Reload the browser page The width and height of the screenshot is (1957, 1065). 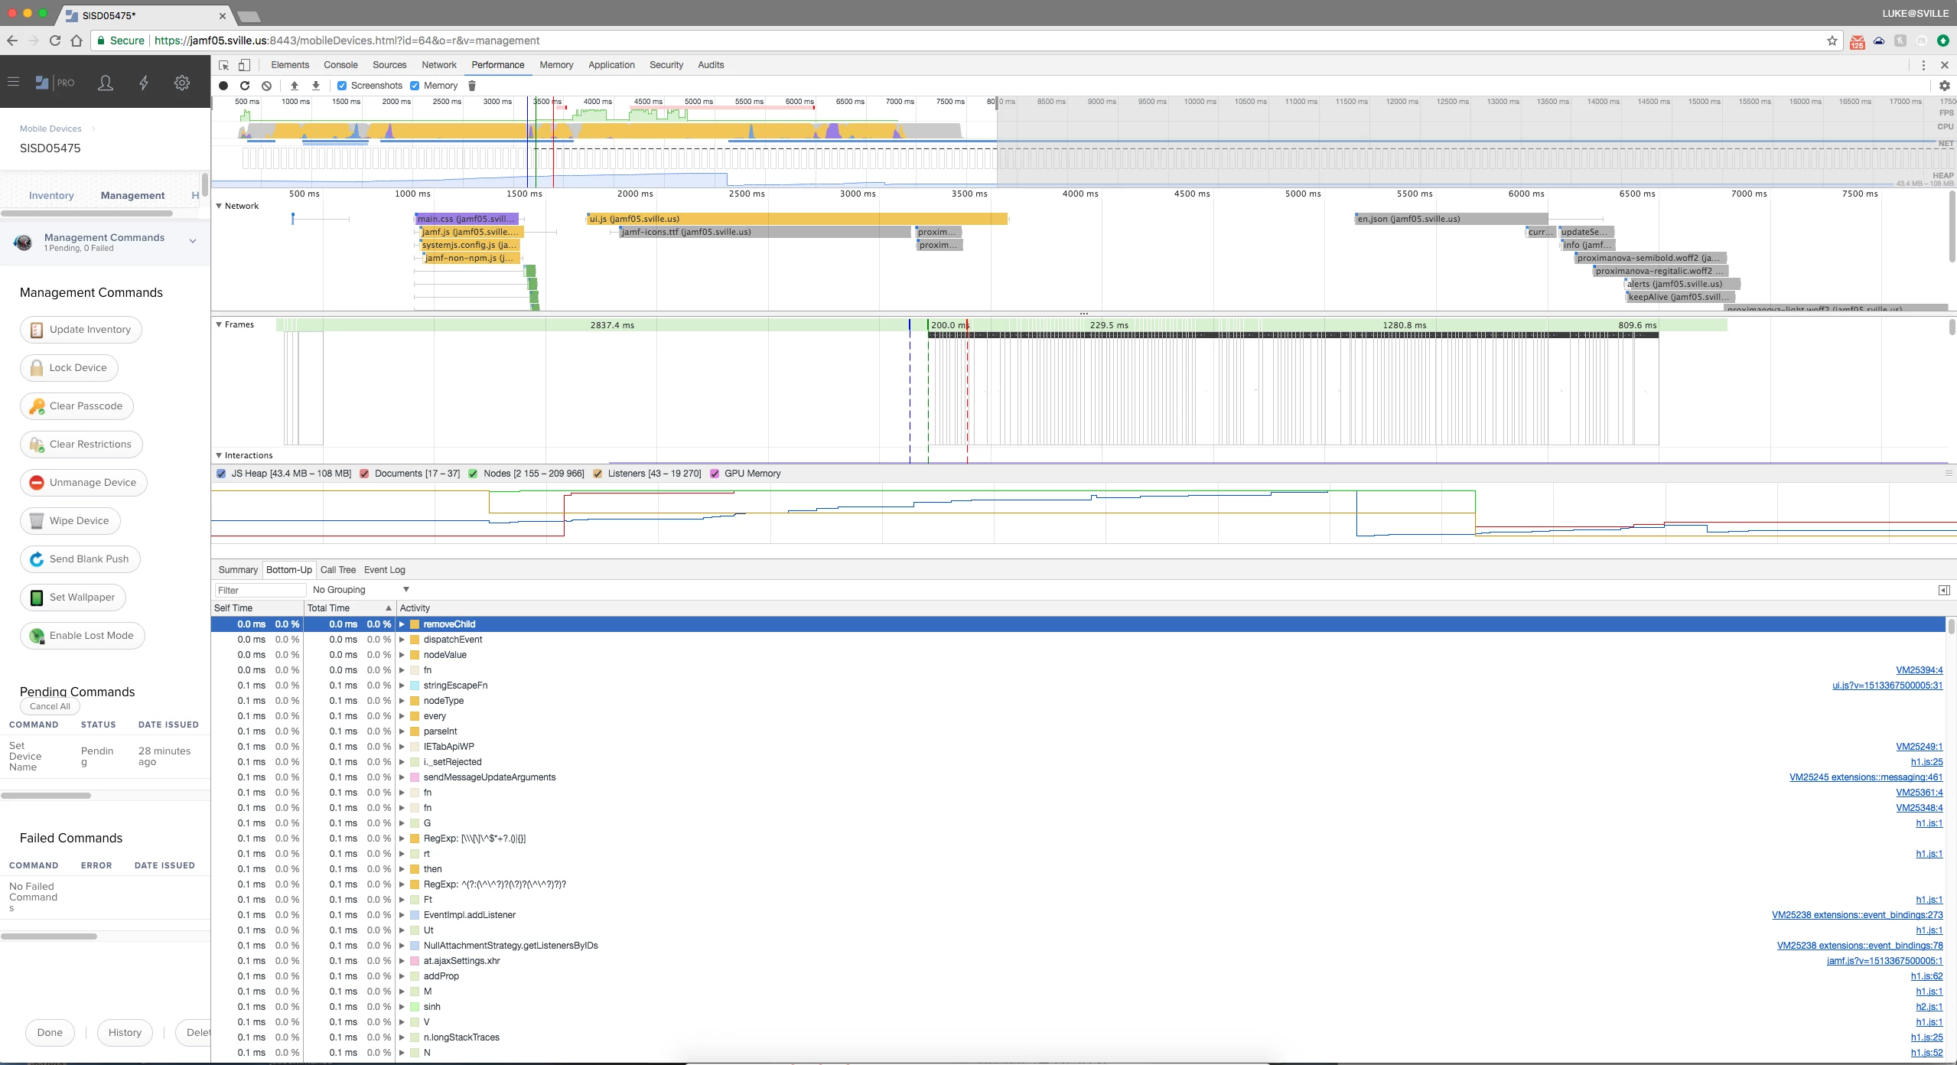pyautogui.click(x=55, y=41)
